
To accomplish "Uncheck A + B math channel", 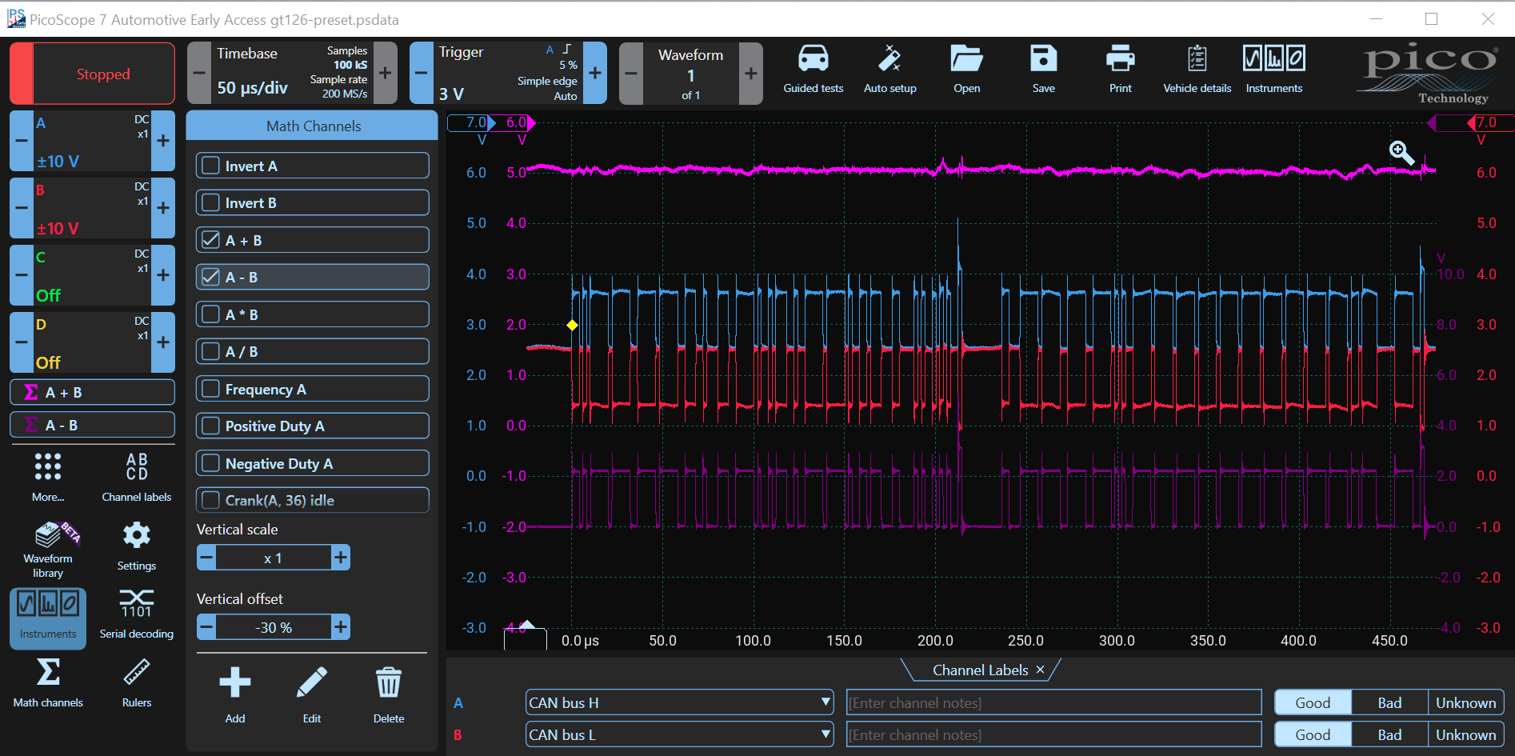I will coord(211,240).
